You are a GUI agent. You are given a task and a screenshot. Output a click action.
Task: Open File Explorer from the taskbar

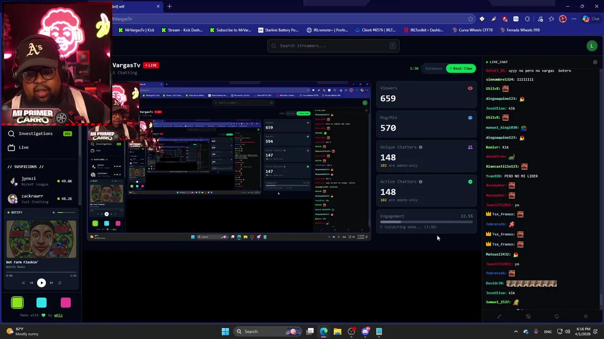click(337, 331)
